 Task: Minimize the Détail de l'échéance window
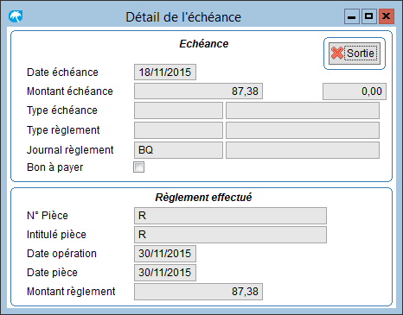pyautogui.click(x=352, y=16)
